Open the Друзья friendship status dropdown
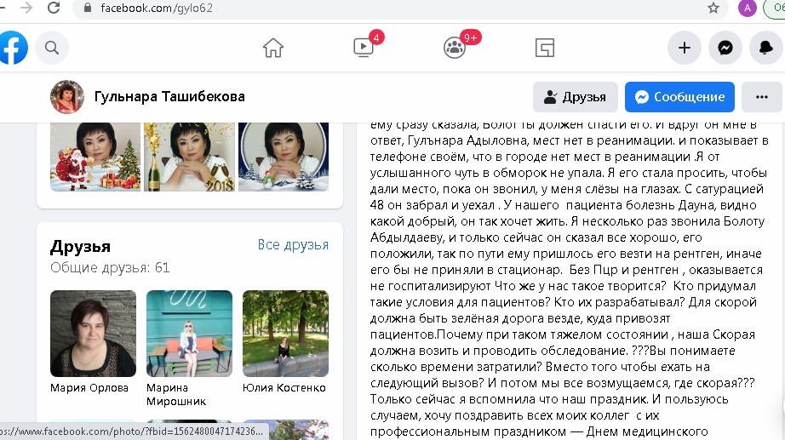 (576, 97)
